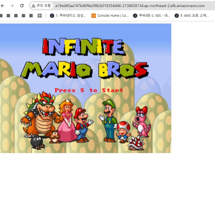This screenshot has width=215, height=199.
Task: Click the Luigi character in green cap
Action: (108, 121)
